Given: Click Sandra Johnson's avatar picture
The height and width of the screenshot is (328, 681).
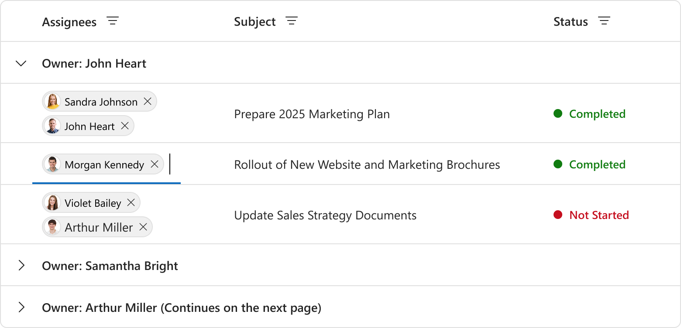Looking at the screenshot, I should tap(53, 102).
